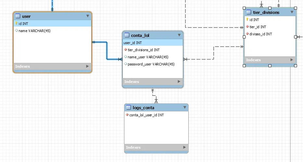Image resolution: width=303 pixels, height=162 pixels.
Task: Collapse the logs_conta table header arrow
Action: click(184, 108)
